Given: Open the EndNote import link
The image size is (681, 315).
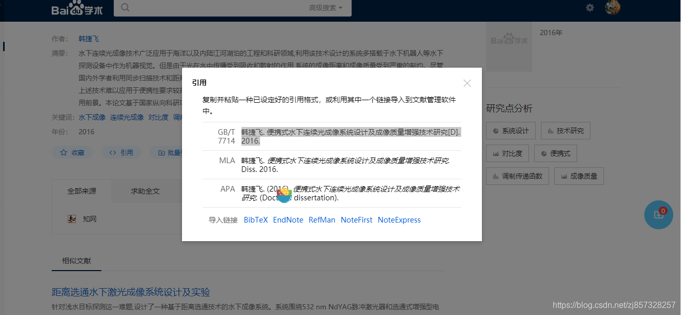Looking at the screenshot, I should (x=288, y=219).
